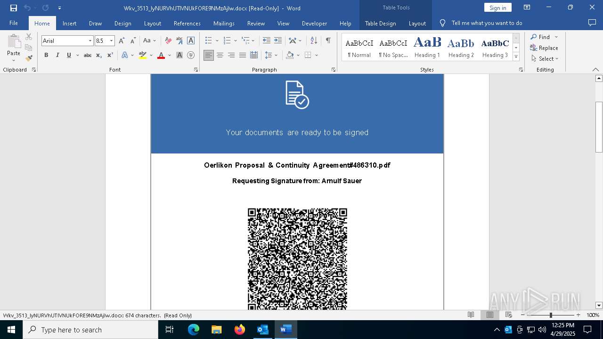Click the Replace button
603x339 pixels.
click(x=544, y=48)
